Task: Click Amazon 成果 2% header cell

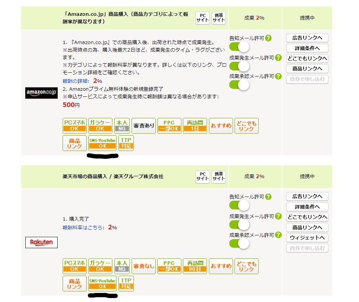Action: pos(255,18)
